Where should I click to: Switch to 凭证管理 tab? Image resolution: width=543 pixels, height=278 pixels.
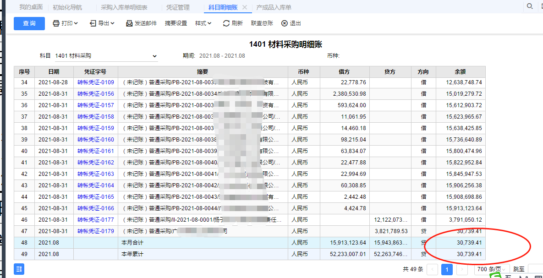[x=178, y=7]
